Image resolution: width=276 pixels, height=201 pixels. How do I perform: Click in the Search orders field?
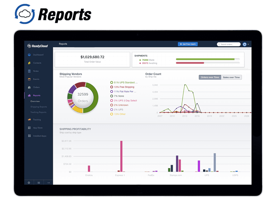pos(229,44)
